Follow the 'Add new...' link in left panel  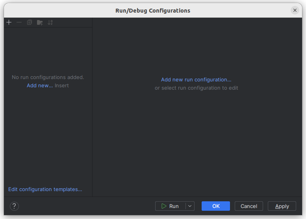tap(39, 85)
